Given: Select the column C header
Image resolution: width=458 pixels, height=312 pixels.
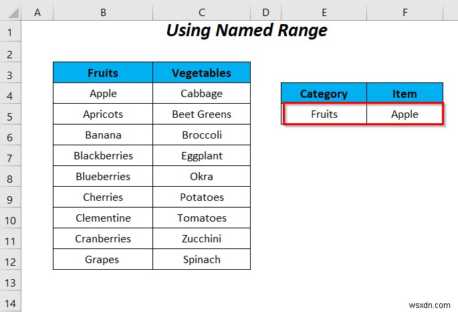Looking at the screenshot, I should click(x=201, y=12).
